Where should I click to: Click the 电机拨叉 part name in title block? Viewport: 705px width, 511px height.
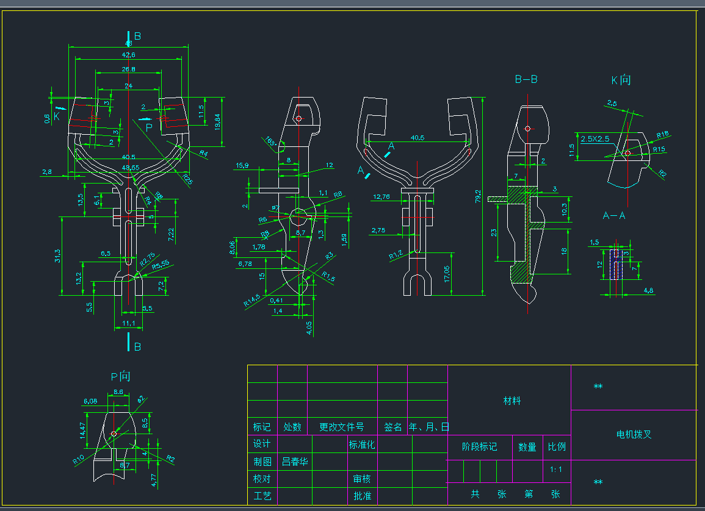click(x=634, y=435)
